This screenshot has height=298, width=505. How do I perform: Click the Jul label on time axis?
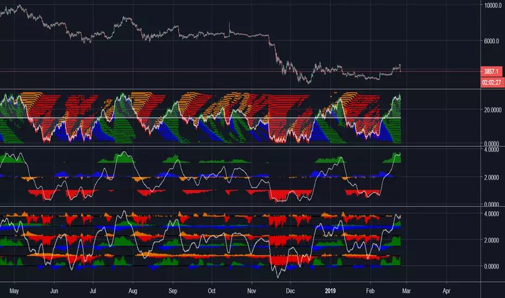[93, 291]
